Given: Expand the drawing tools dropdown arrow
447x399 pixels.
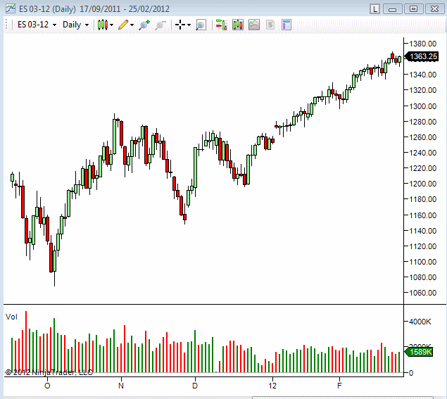Looking at the screenshot, I should pyautogui.click(x=132, y=25).
